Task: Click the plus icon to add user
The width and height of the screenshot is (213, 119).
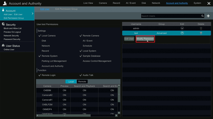Action: tap(208, 16)
